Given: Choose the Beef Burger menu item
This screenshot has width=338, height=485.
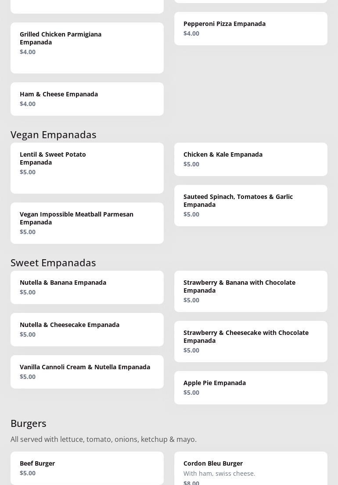Looking at the screenshot, I should 87,468.
